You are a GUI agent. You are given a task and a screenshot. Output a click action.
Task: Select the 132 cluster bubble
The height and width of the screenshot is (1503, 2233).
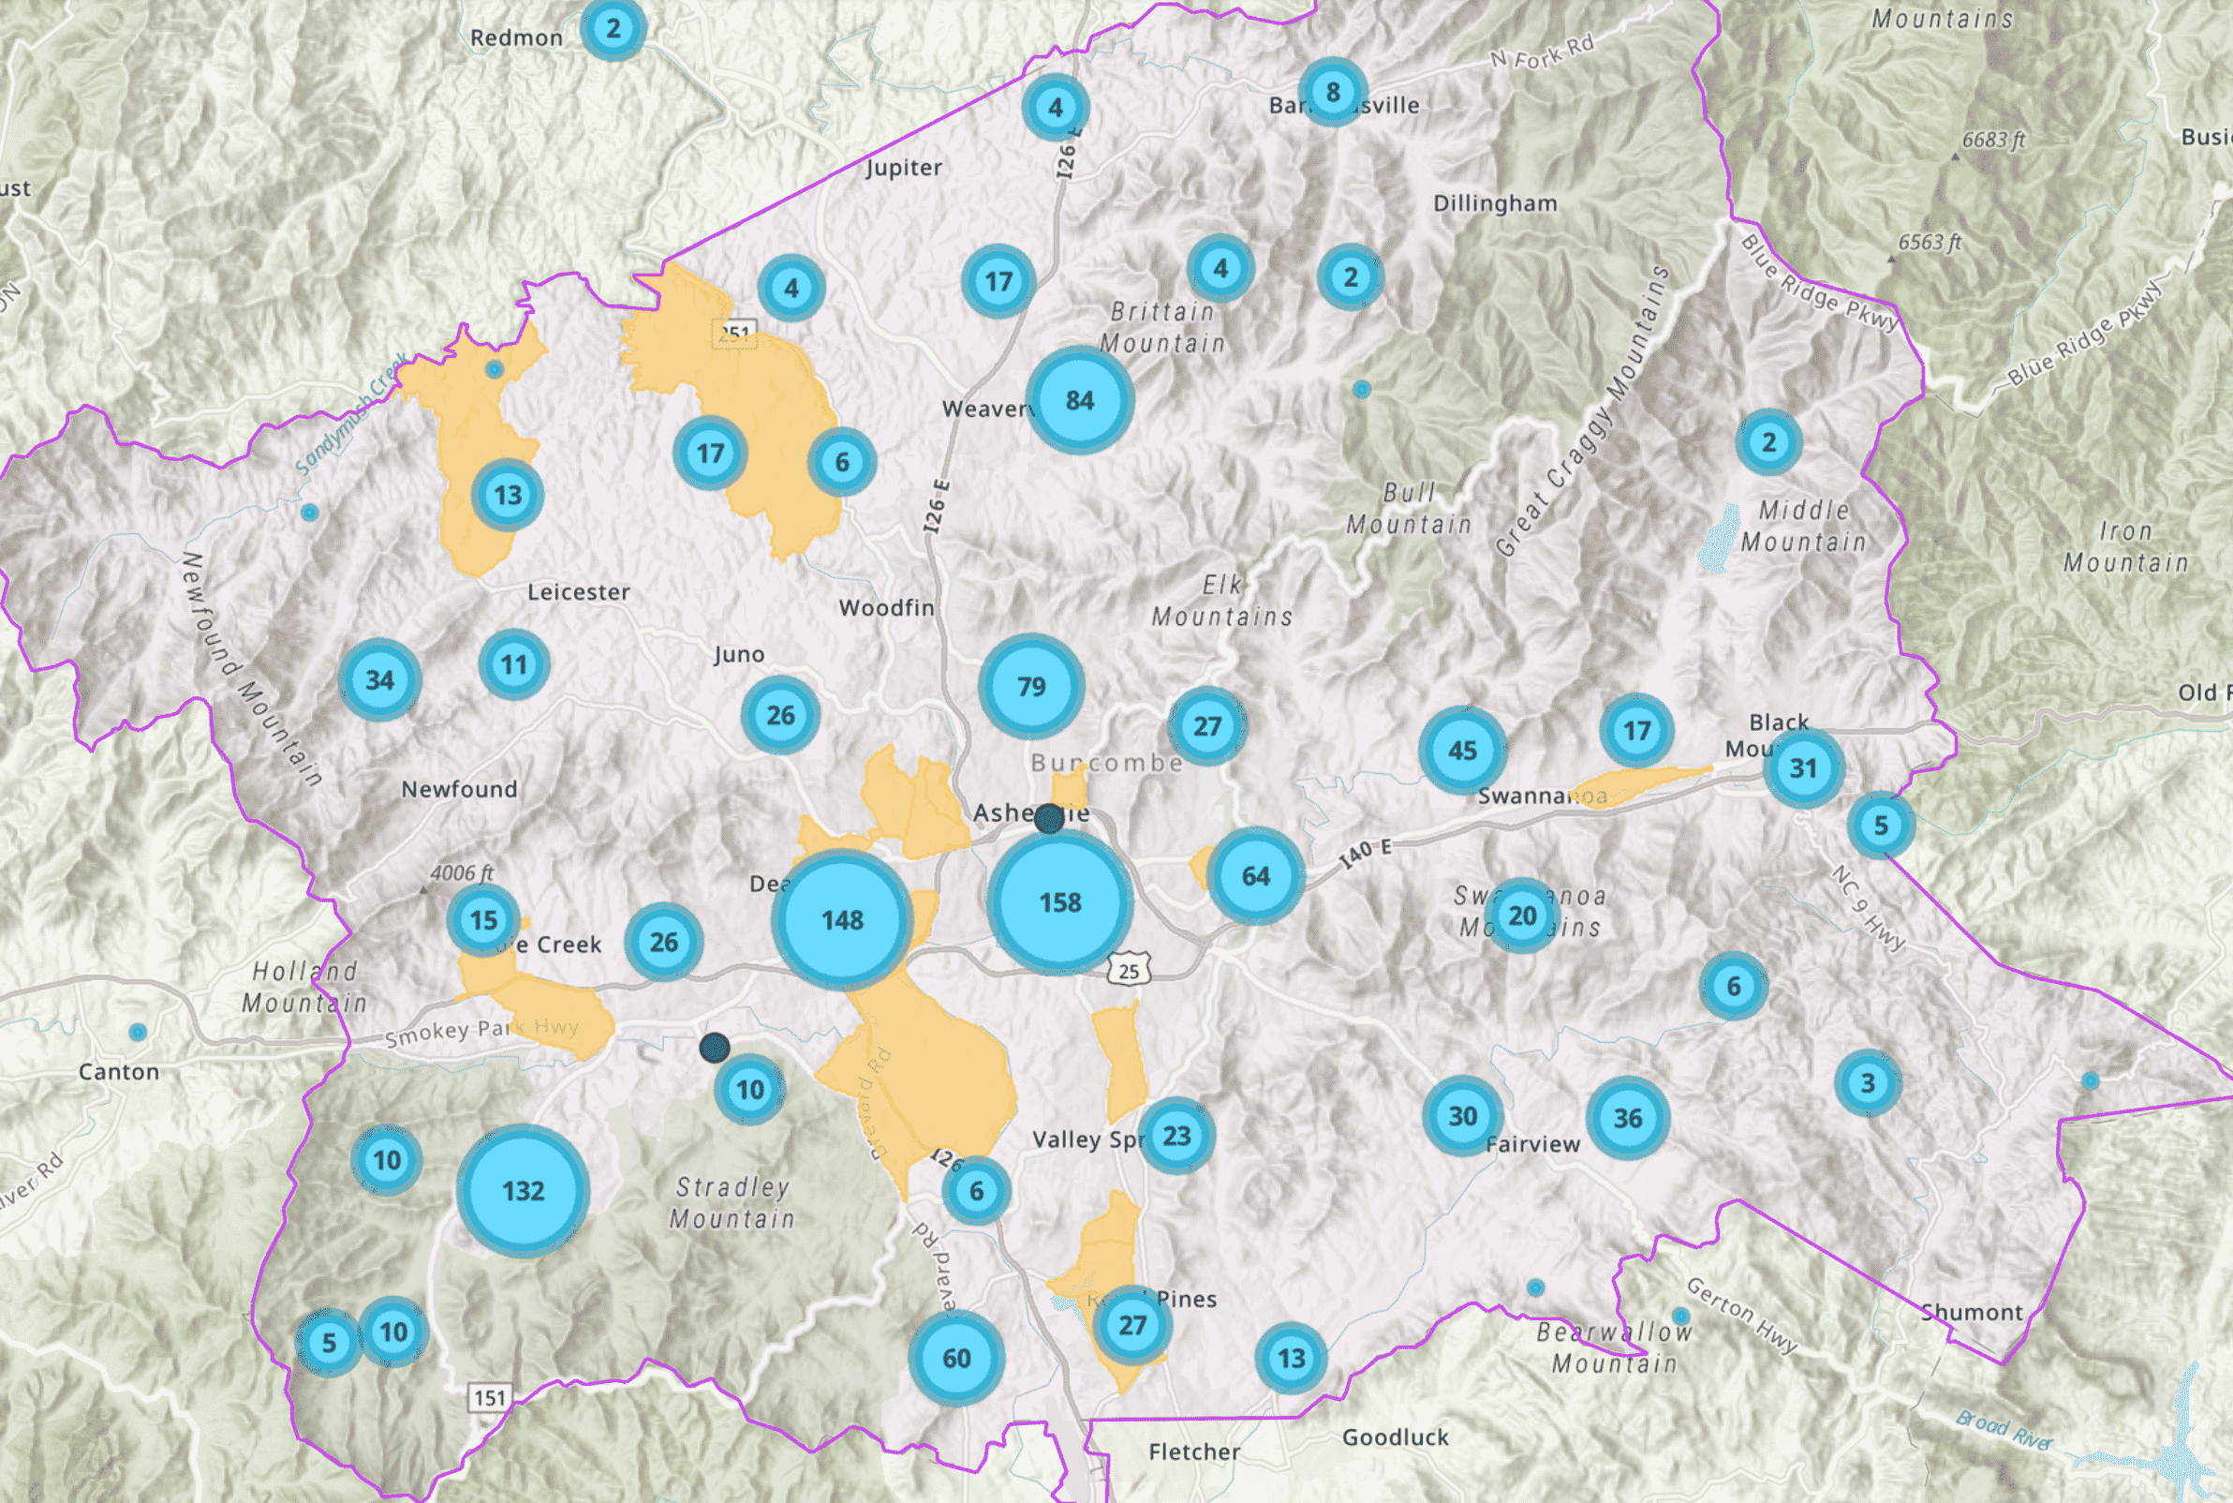523,1191
